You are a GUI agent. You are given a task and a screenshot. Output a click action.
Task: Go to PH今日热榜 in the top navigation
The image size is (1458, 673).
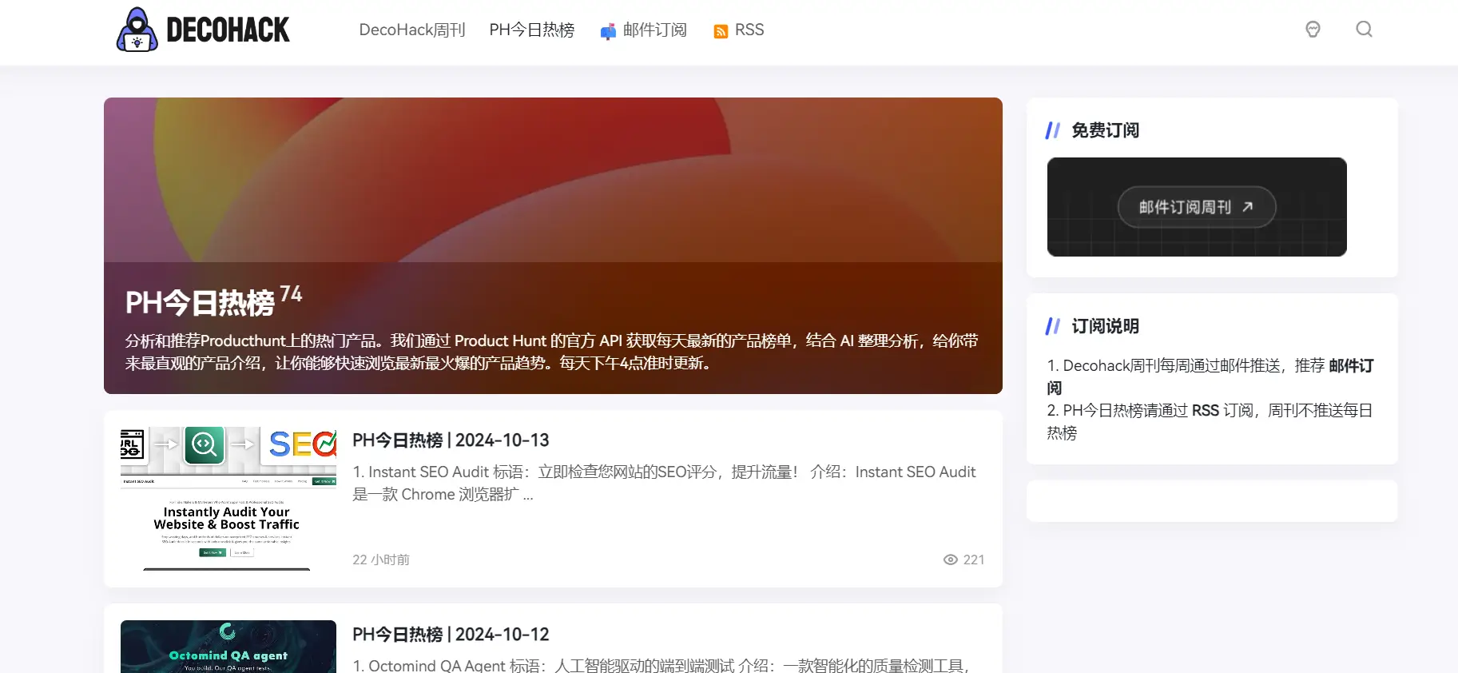coord(531,30)
